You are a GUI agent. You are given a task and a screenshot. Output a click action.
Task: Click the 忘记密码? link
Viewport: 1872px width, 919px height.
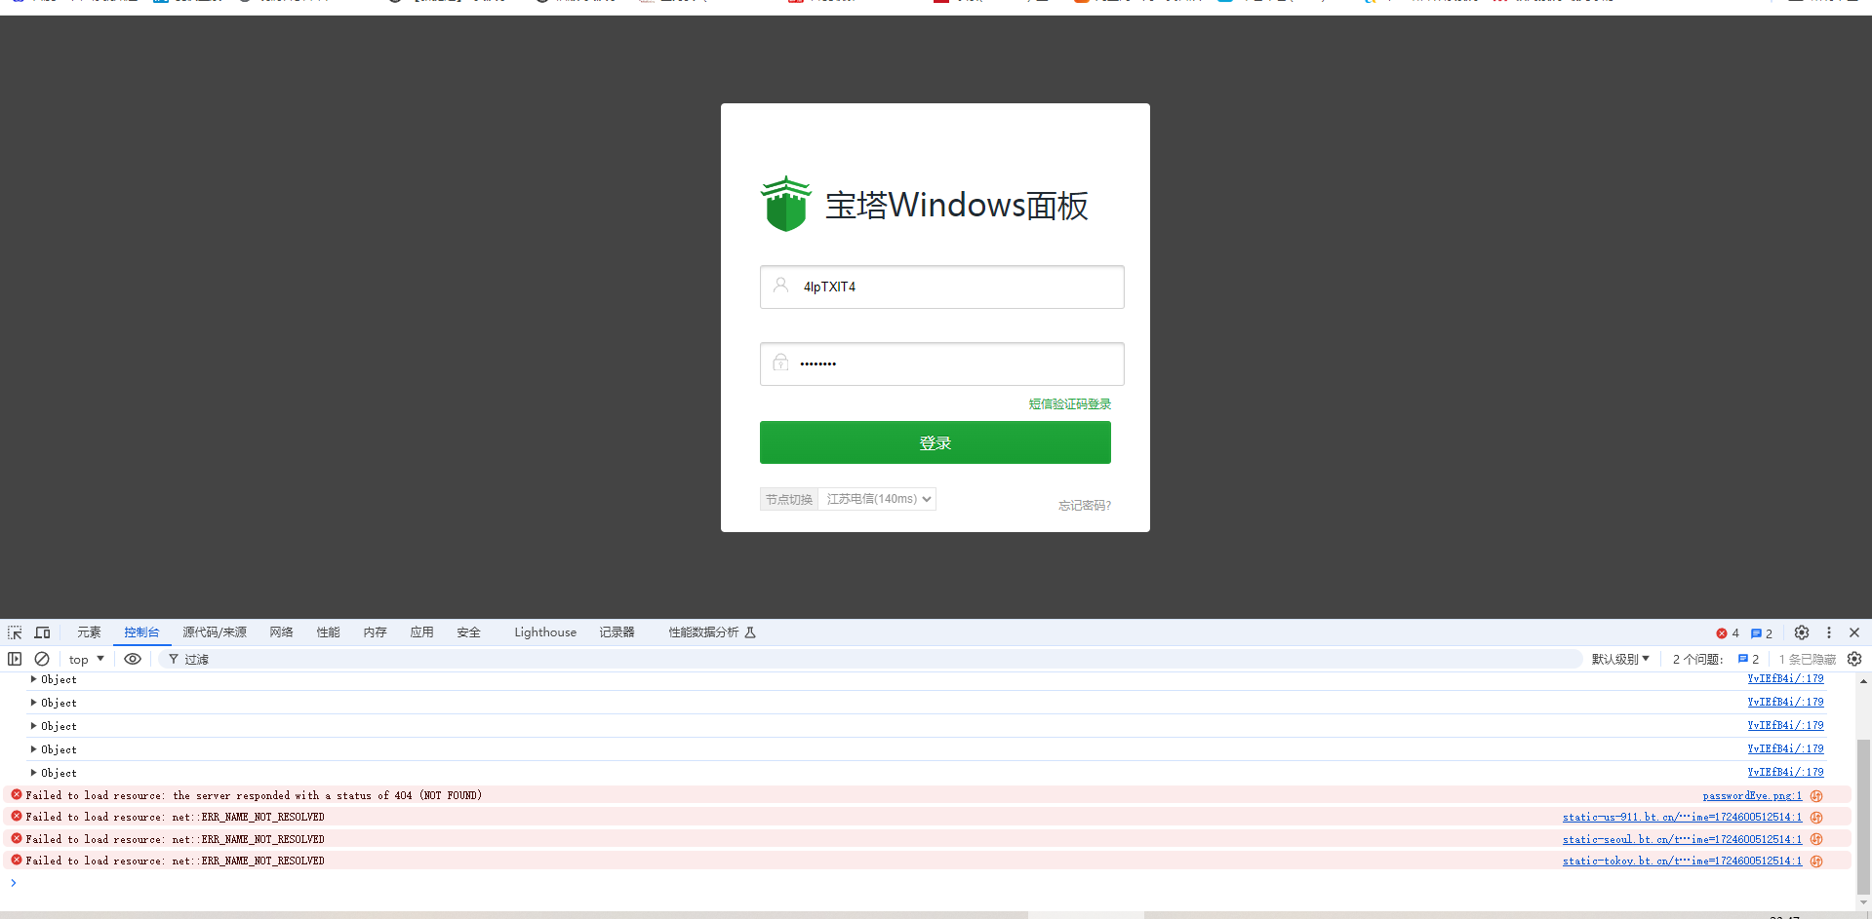tap(1085, 505)
